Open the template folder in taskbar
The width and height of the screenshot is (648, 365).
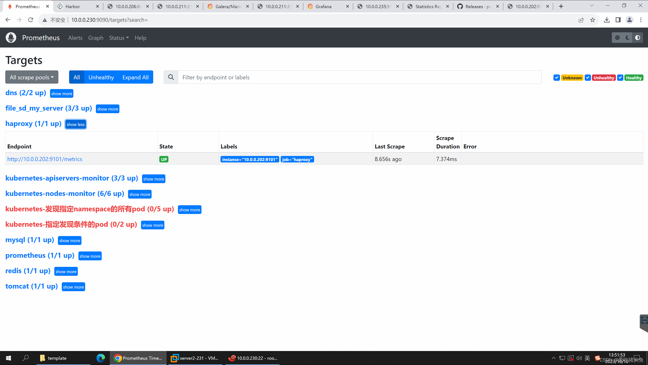[63, 358]
